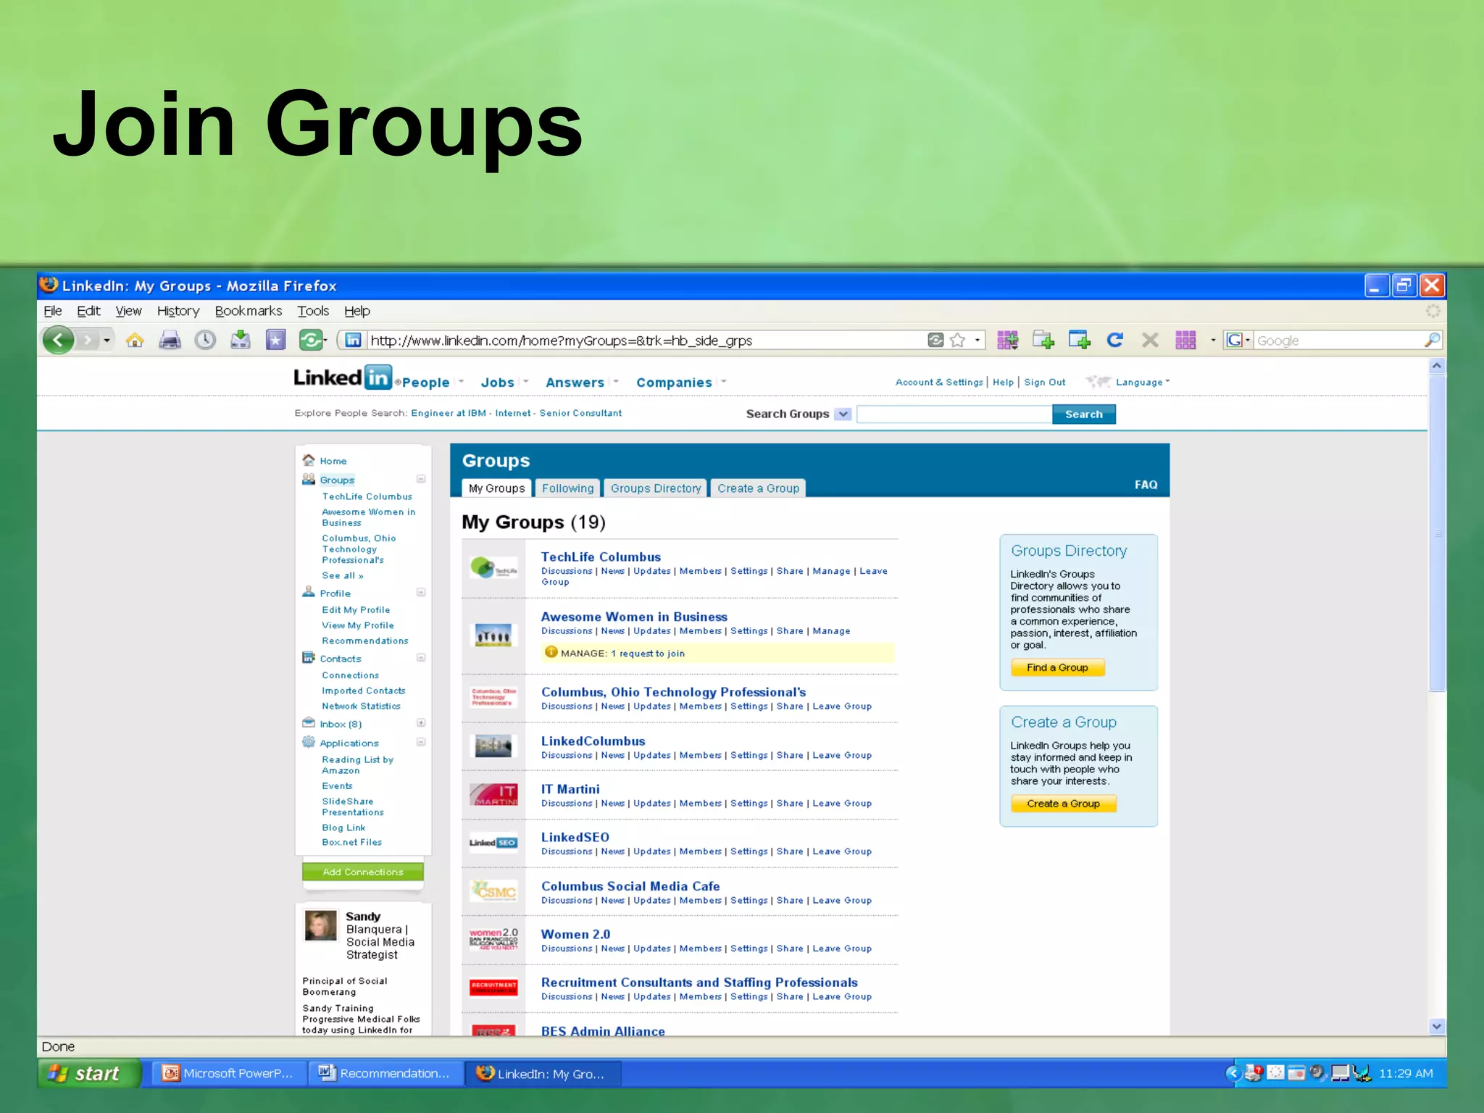Click the yellow Create a Group button
Image resolution: width=1484 pixels, height=1113 pixels.
coord(1064,804)
